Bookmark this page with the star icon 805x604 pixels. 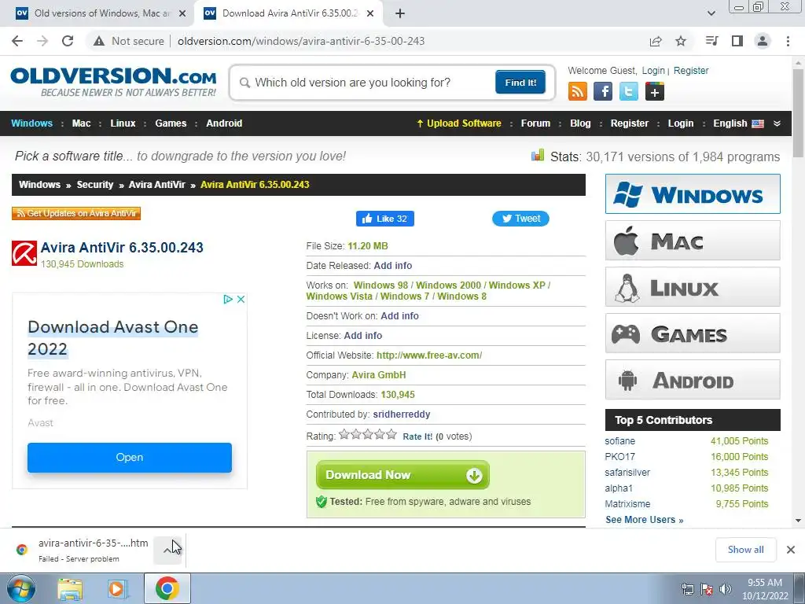point(681,41)
